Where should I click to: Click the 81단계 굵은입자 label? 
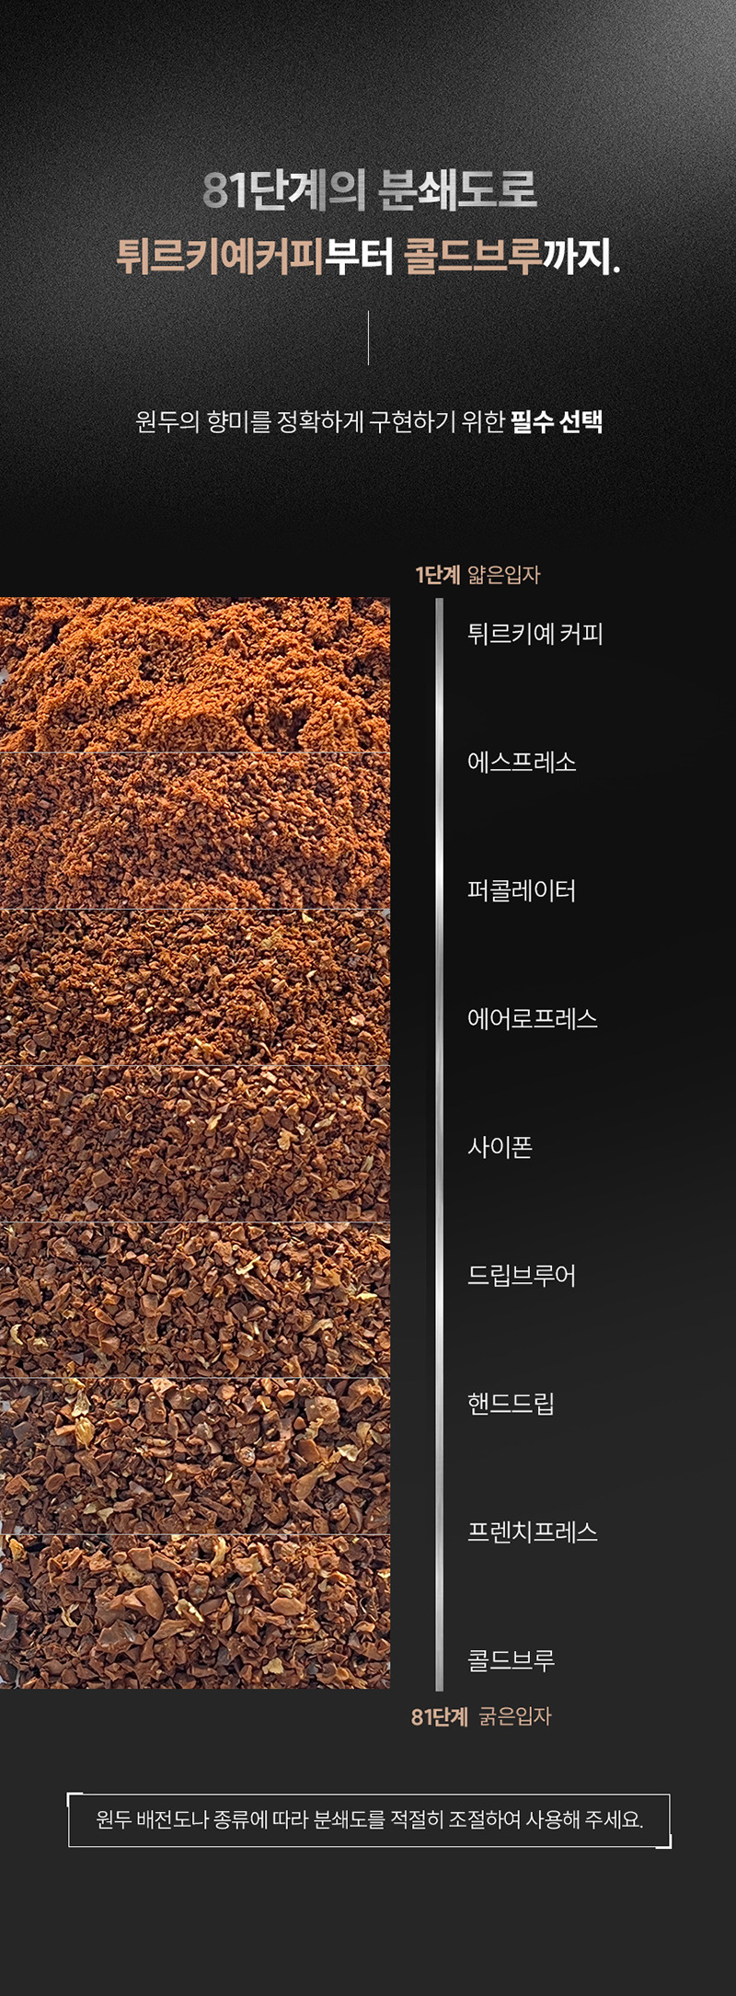(481, 1716)
